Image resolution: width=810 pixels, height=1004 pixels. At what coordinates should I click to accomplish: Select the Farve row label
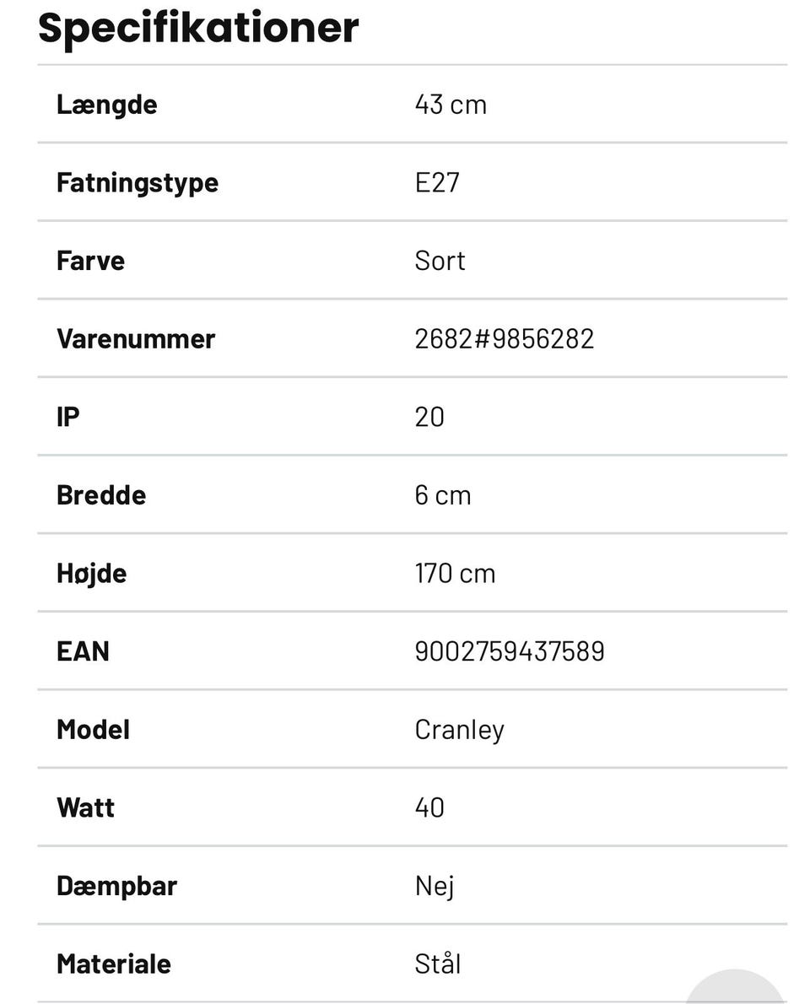[x=90, y=261]
